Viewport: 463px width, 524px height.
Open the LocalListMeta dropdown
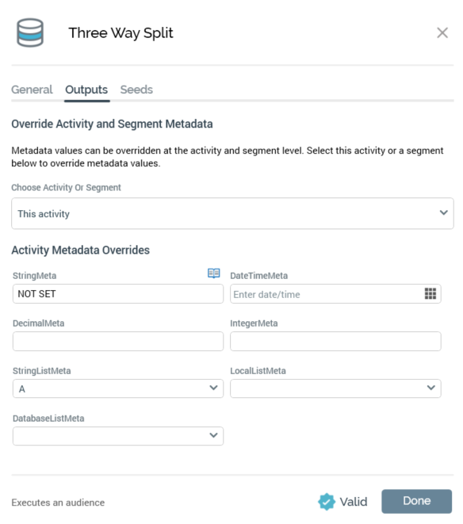[335, 388]
